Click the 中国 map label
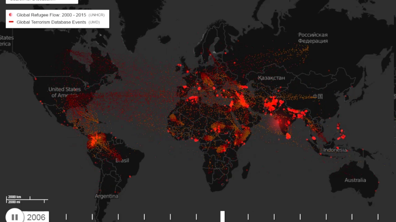 tap(318, 96)
